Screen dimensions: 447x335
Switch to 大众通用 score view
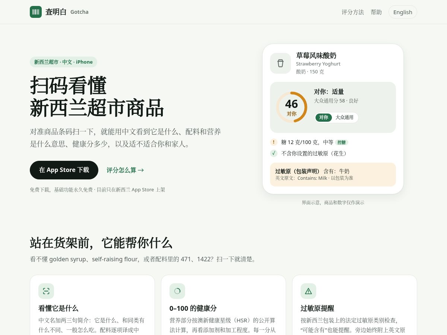pyautogui.click(x=345, y=118)
